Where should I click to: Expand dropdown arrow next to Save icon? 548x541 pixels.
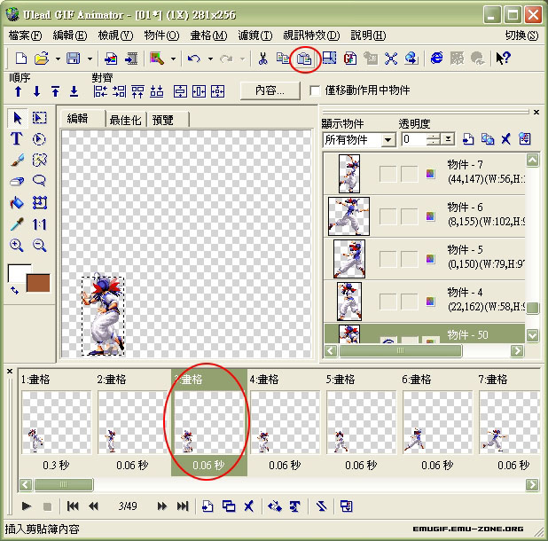[90, 59]
